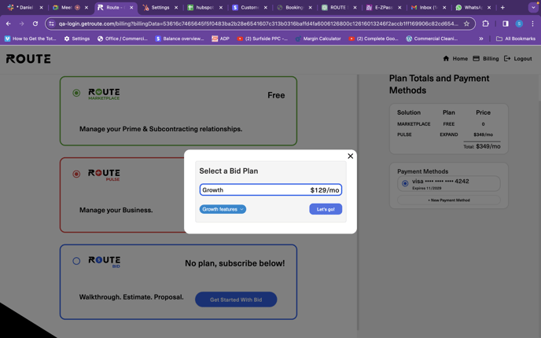The image size is (541, 338).
Task: Click the Billing credit card icon
Action: click(477, 58)
